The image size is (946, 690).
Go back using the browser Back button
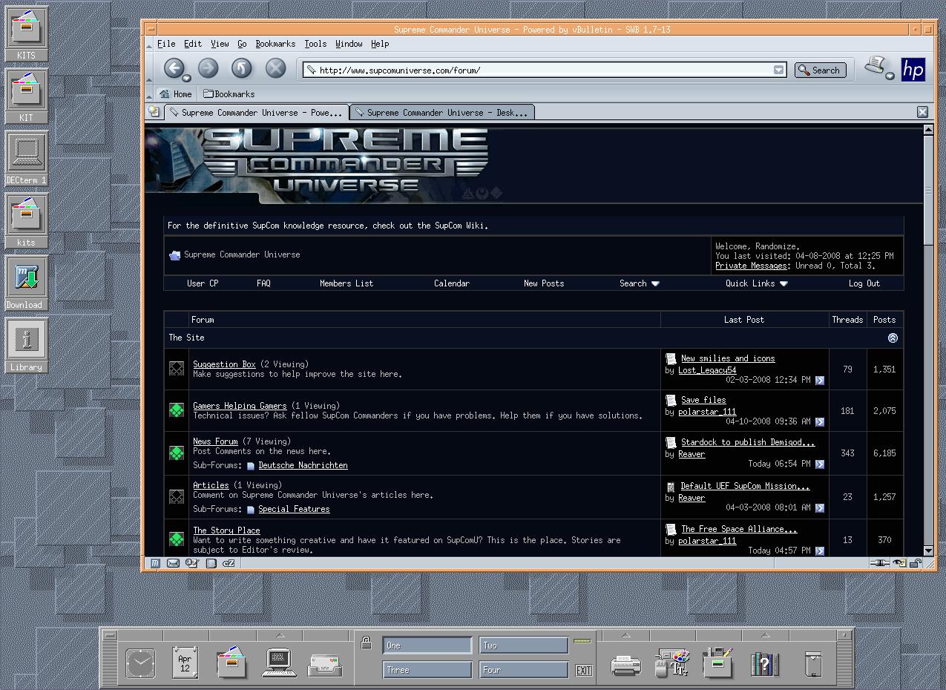point(174,69)
